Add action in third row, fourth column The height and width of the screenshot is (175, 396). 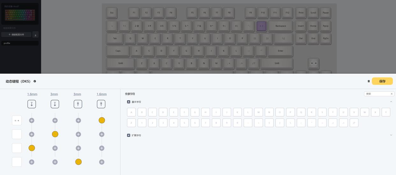click(x=102, y=148)
